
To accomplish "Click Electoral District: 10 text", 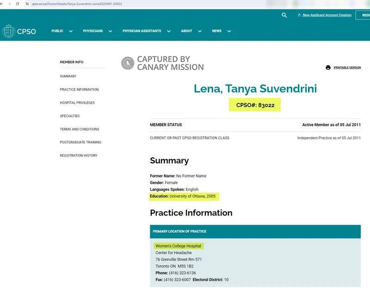I will (x=210, y=280).
